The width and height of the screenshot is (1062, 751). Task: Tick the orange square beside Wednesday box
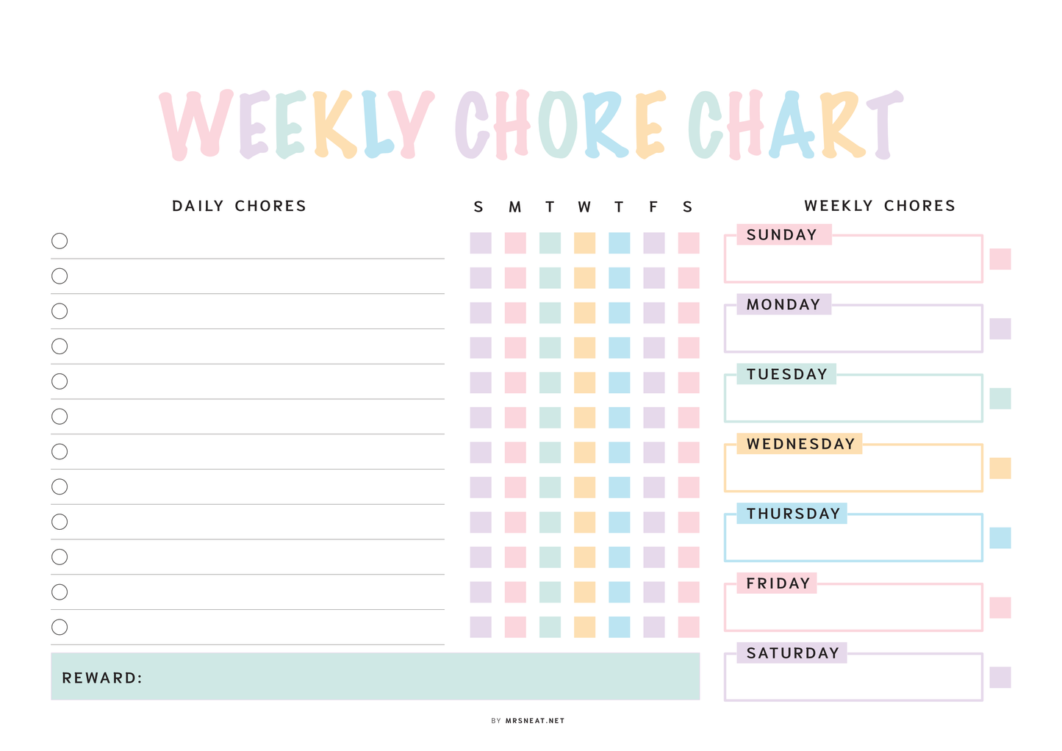point(1000,468)
